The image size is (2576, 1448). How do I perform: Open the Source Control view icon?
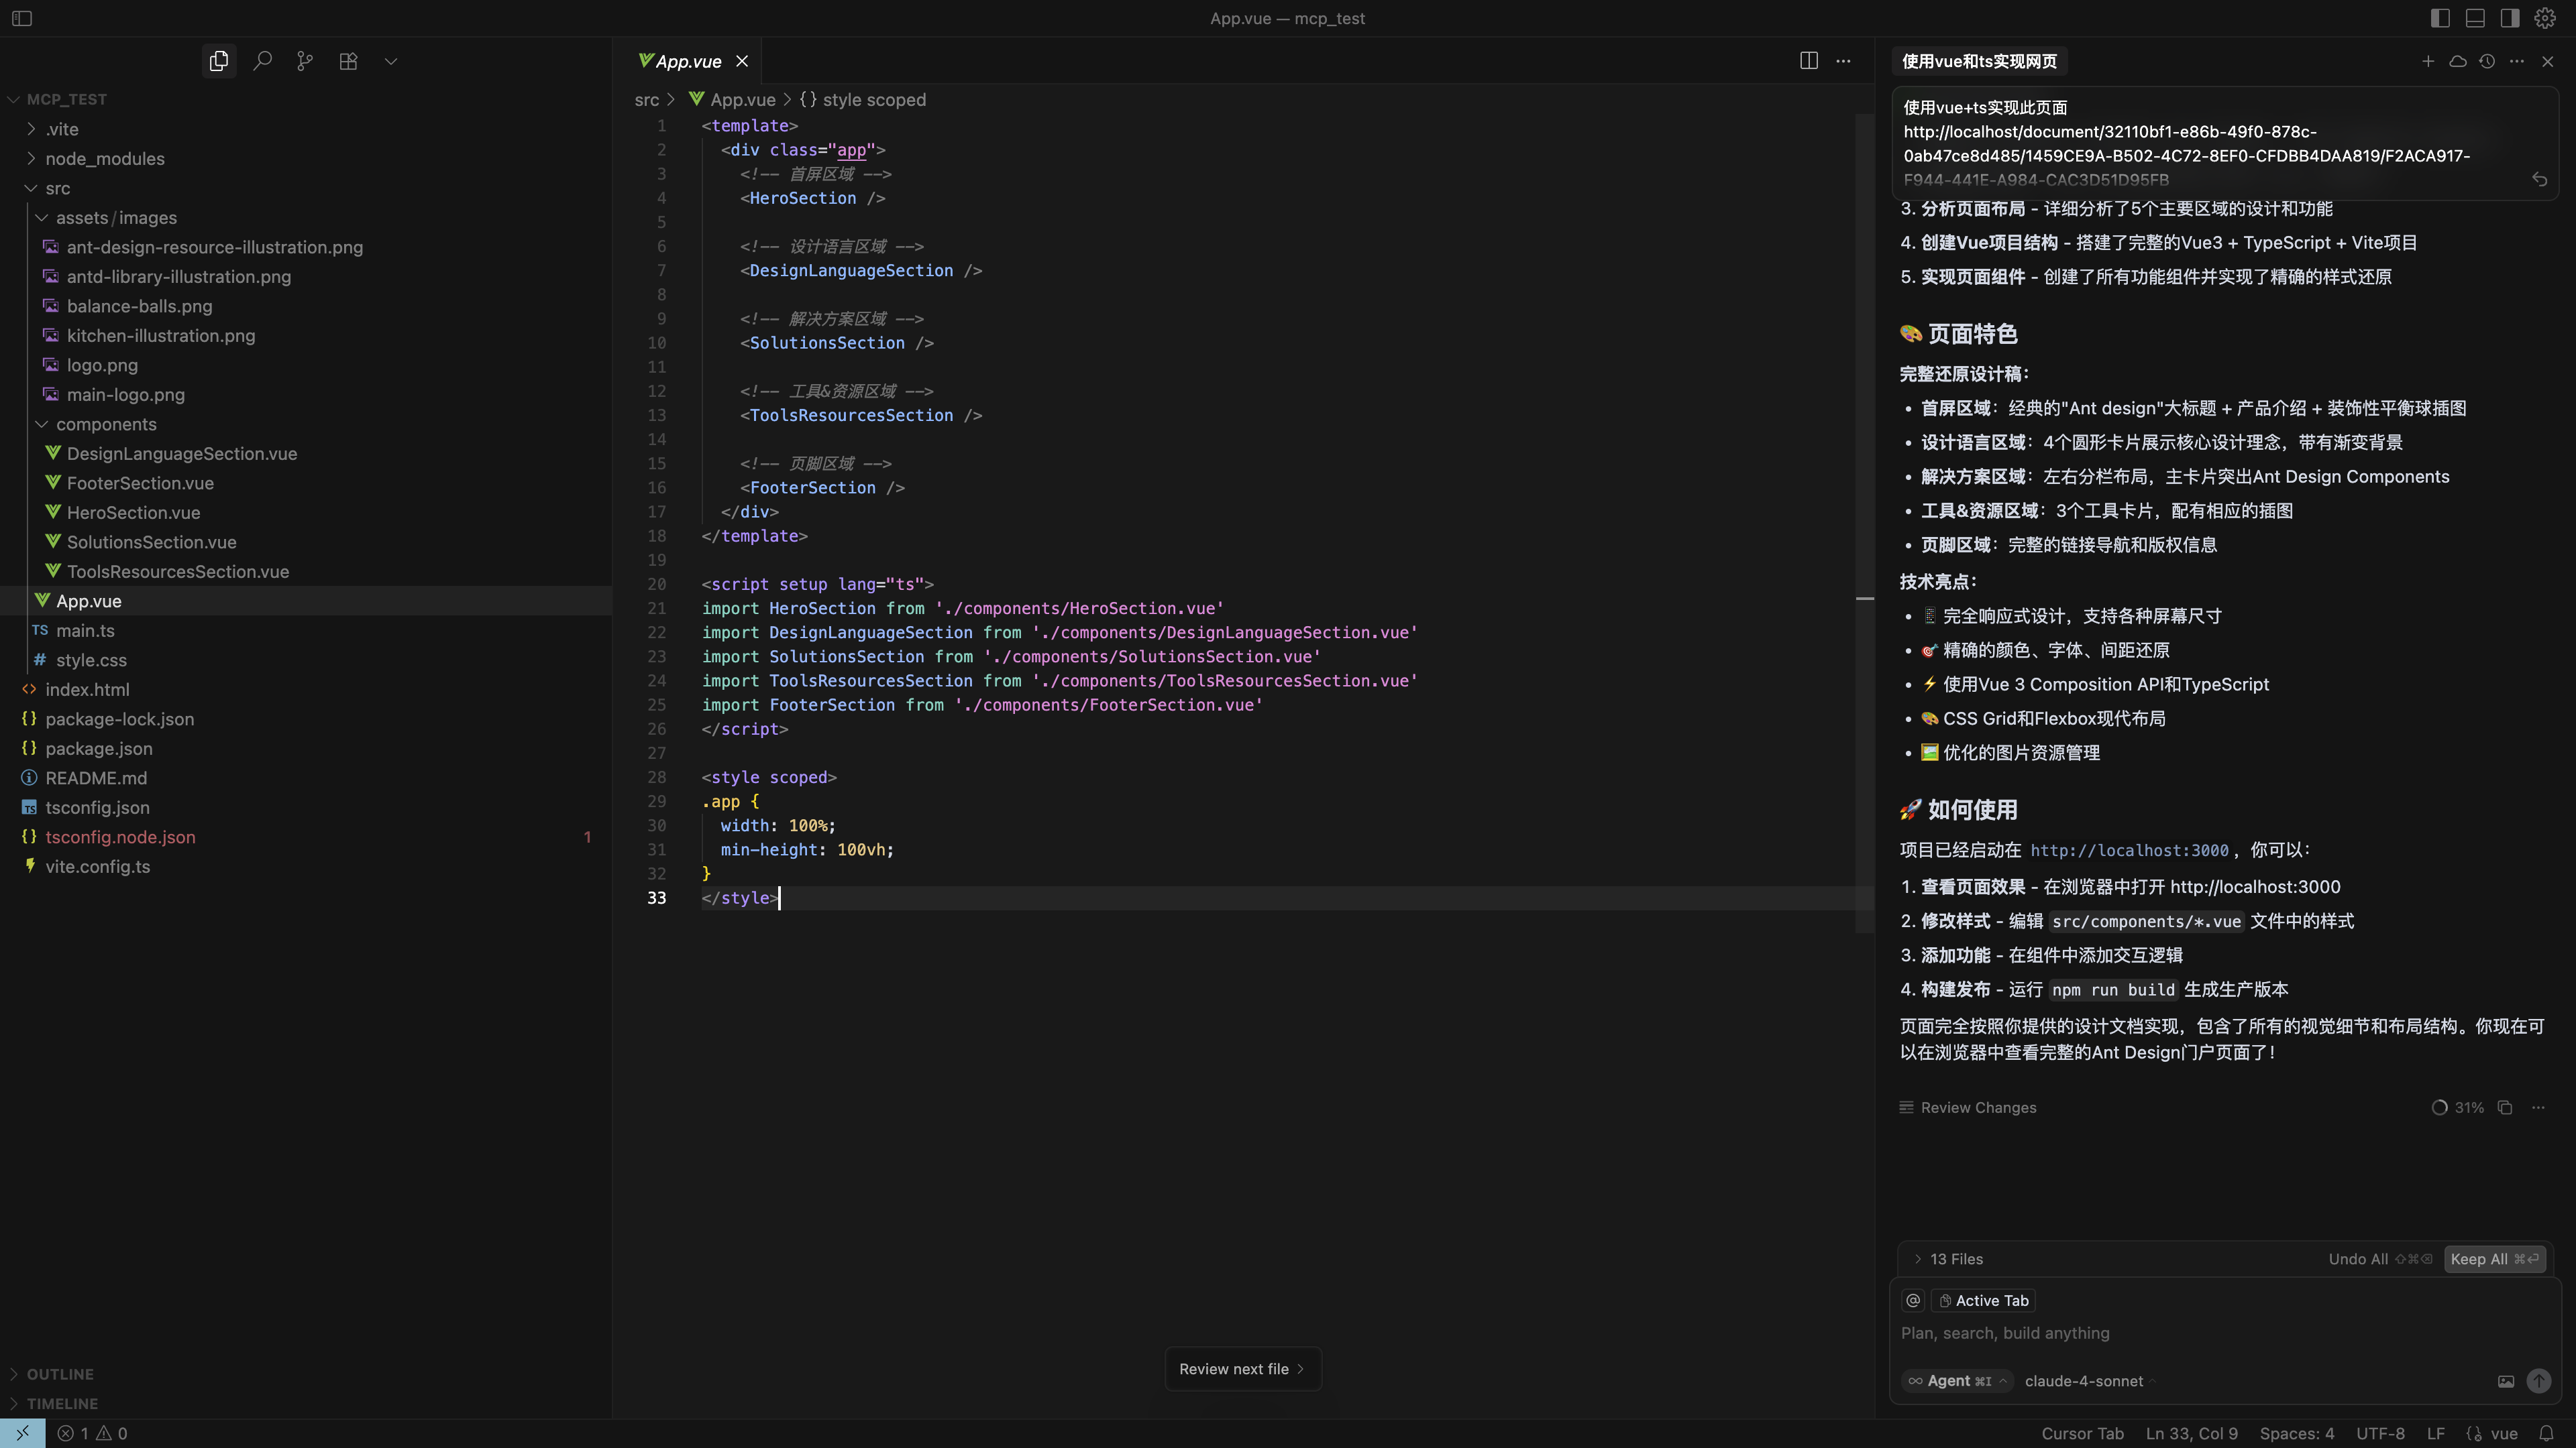pos(305,61)
